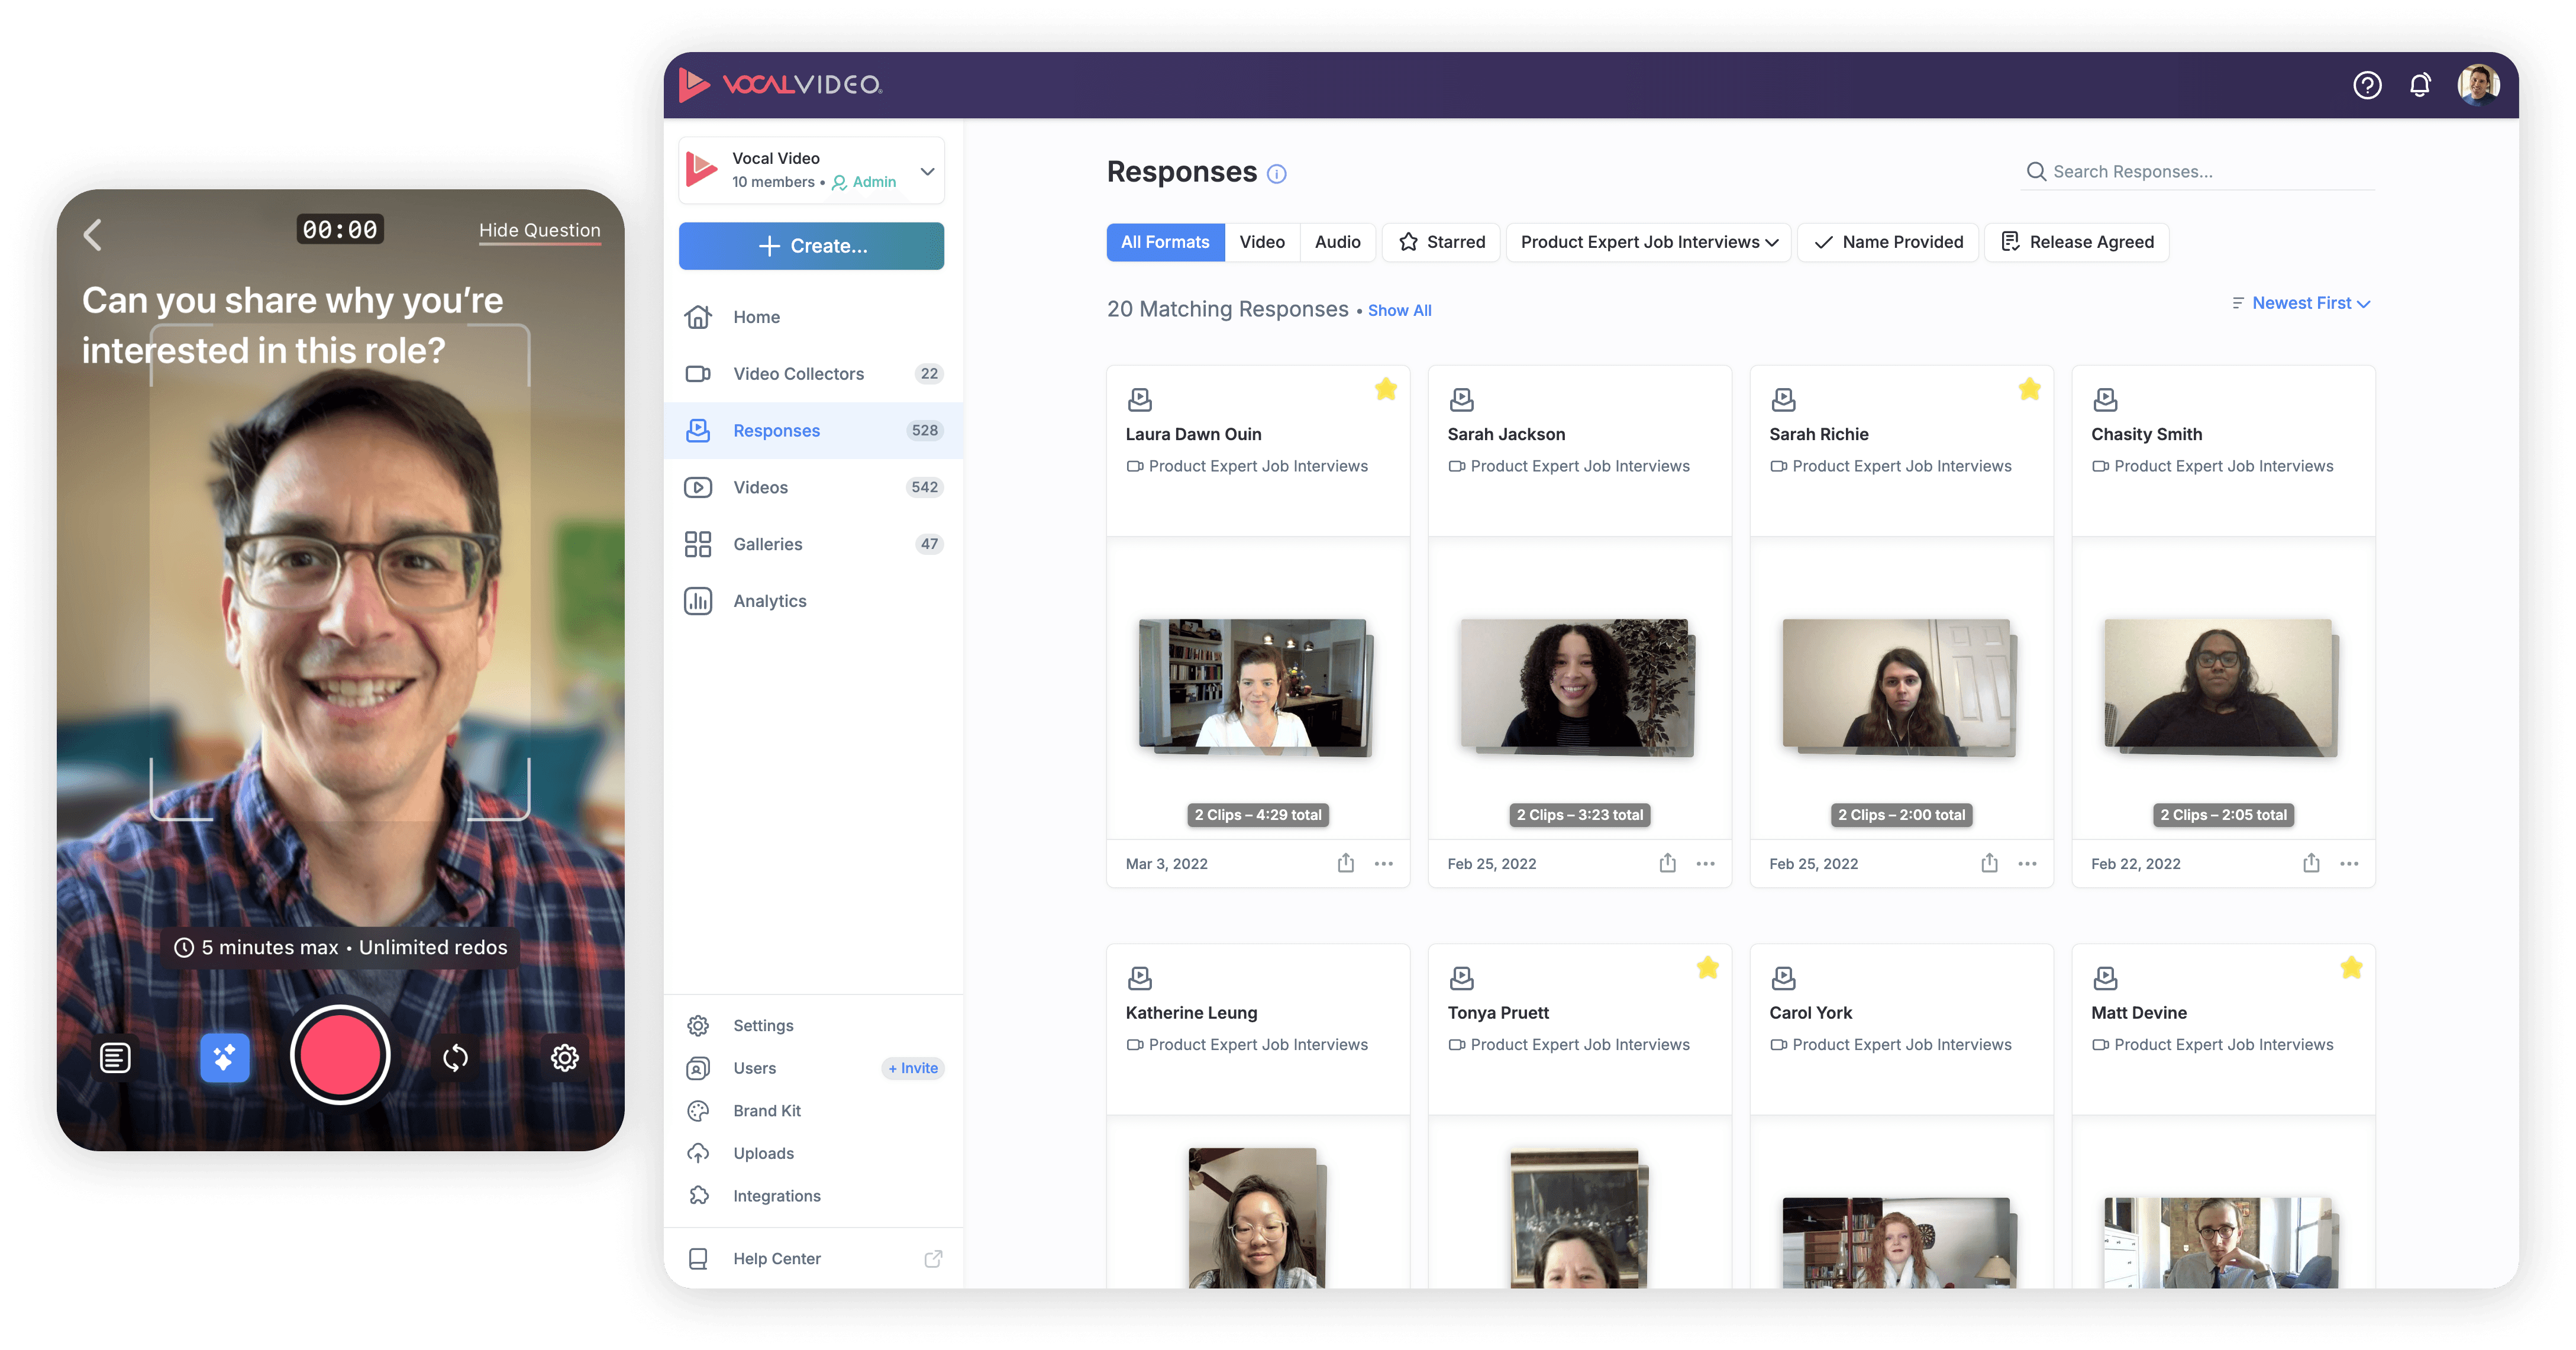Open the user profile avatar
Screen dimensions: 2576x1350
pyautogui.click(x=2478, y=85)
